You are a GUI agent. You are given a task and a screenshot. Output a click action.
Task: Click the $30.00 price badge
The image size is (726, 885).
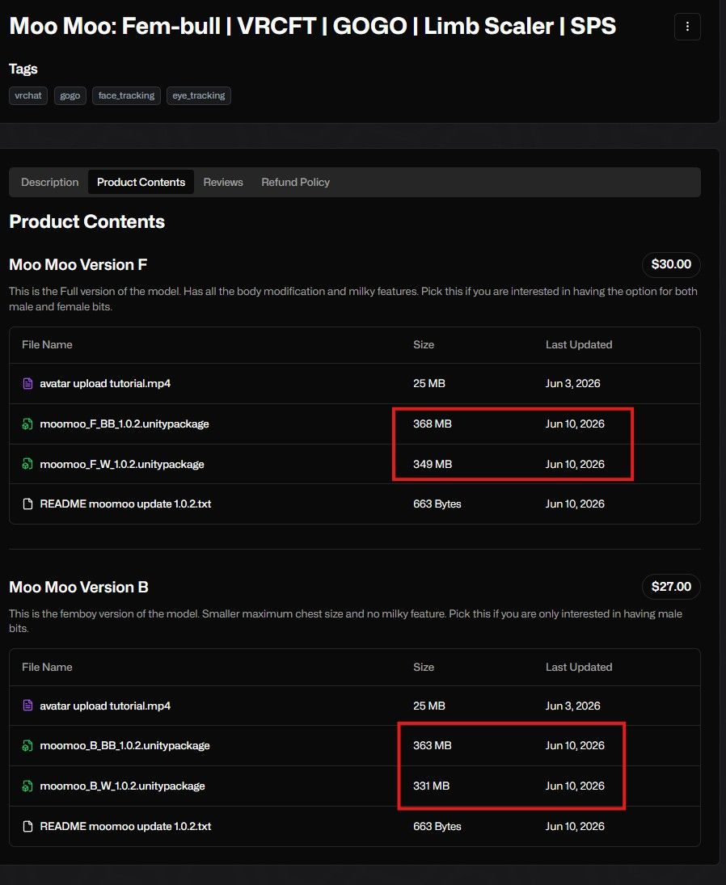coord(671,264)
